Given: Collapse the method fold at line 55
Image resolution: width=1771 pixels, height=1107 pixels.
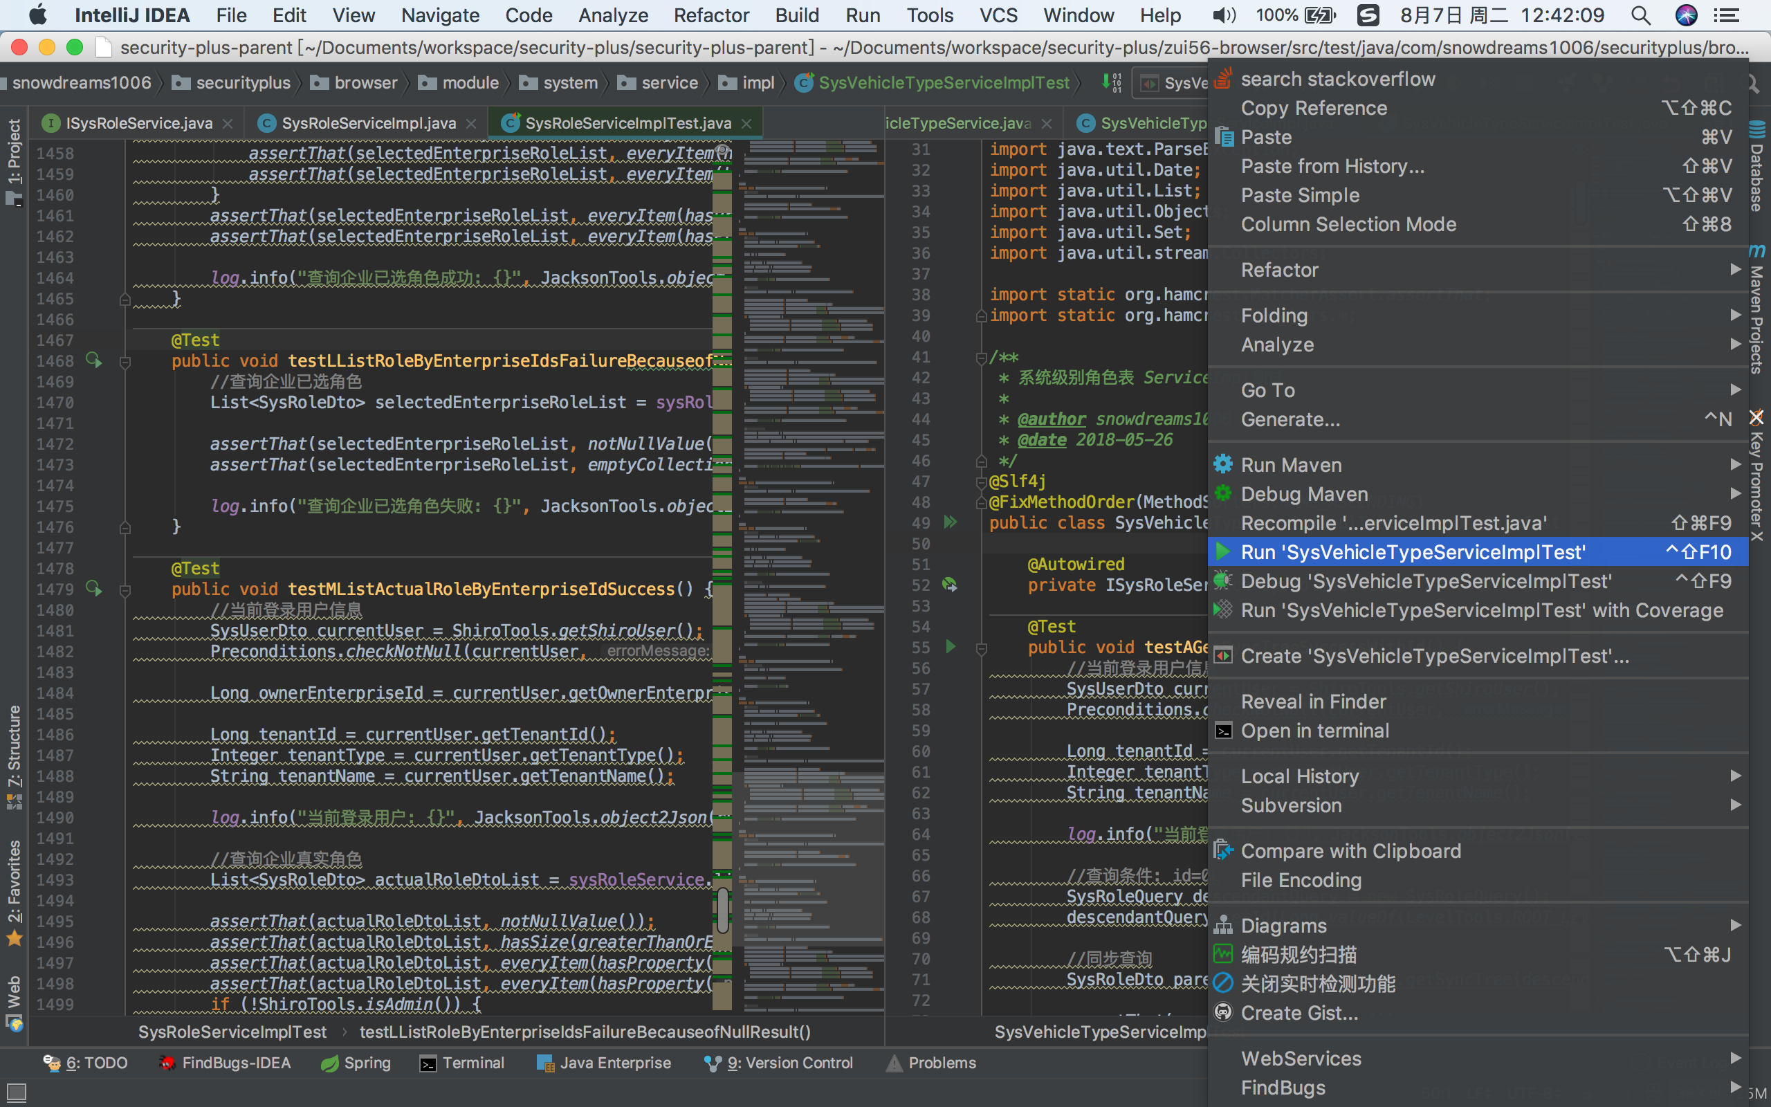Looking at the screenshot, I should (x=982, y=649).
